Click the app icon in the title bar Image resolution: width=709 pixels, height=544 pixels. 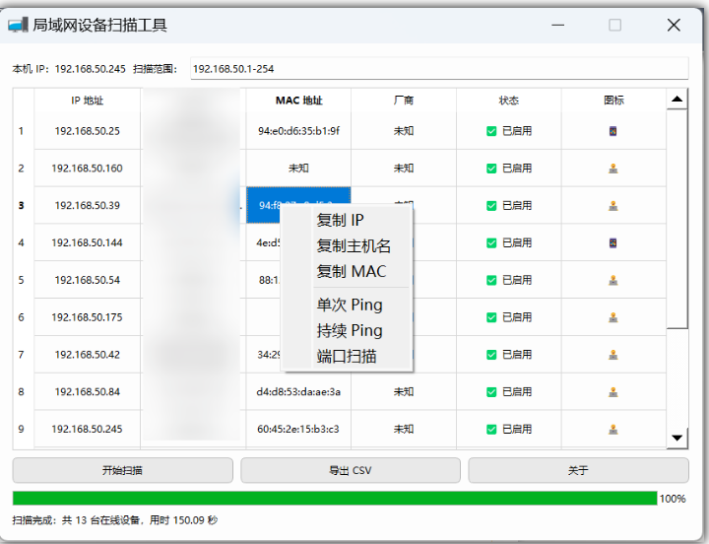tap(18, 26)
